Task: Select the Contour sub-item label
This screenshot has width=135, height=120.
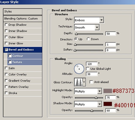Action: click(x=18, y=56)
